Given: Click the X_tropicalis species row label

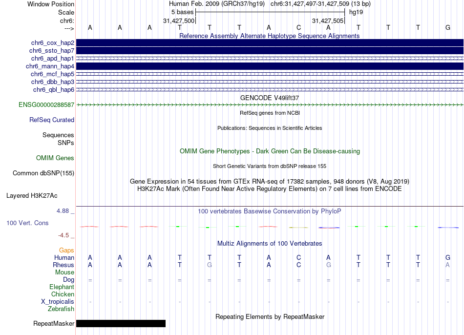Looking at the screenshot, I should point(58,302).
